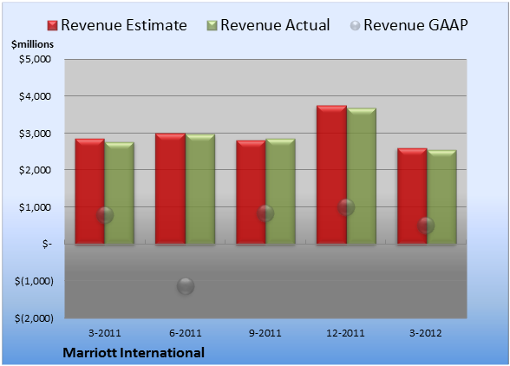
Task: Select the green actual bar for 9-2011
Action: [x=280, y=192]
